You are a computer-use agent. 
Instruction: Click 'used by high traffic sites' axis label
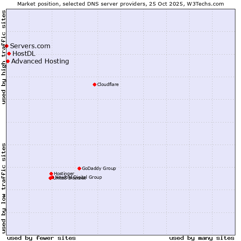coord(4,57)
